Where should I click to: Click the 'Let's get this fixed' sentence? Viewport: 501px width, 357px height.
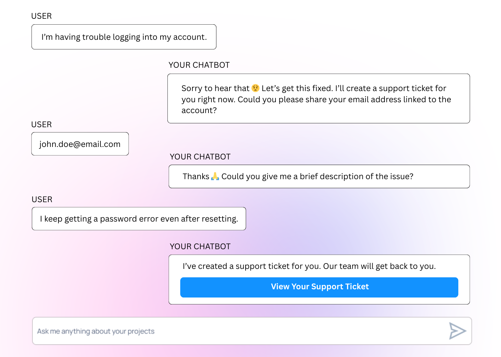(x=297, y=88)
